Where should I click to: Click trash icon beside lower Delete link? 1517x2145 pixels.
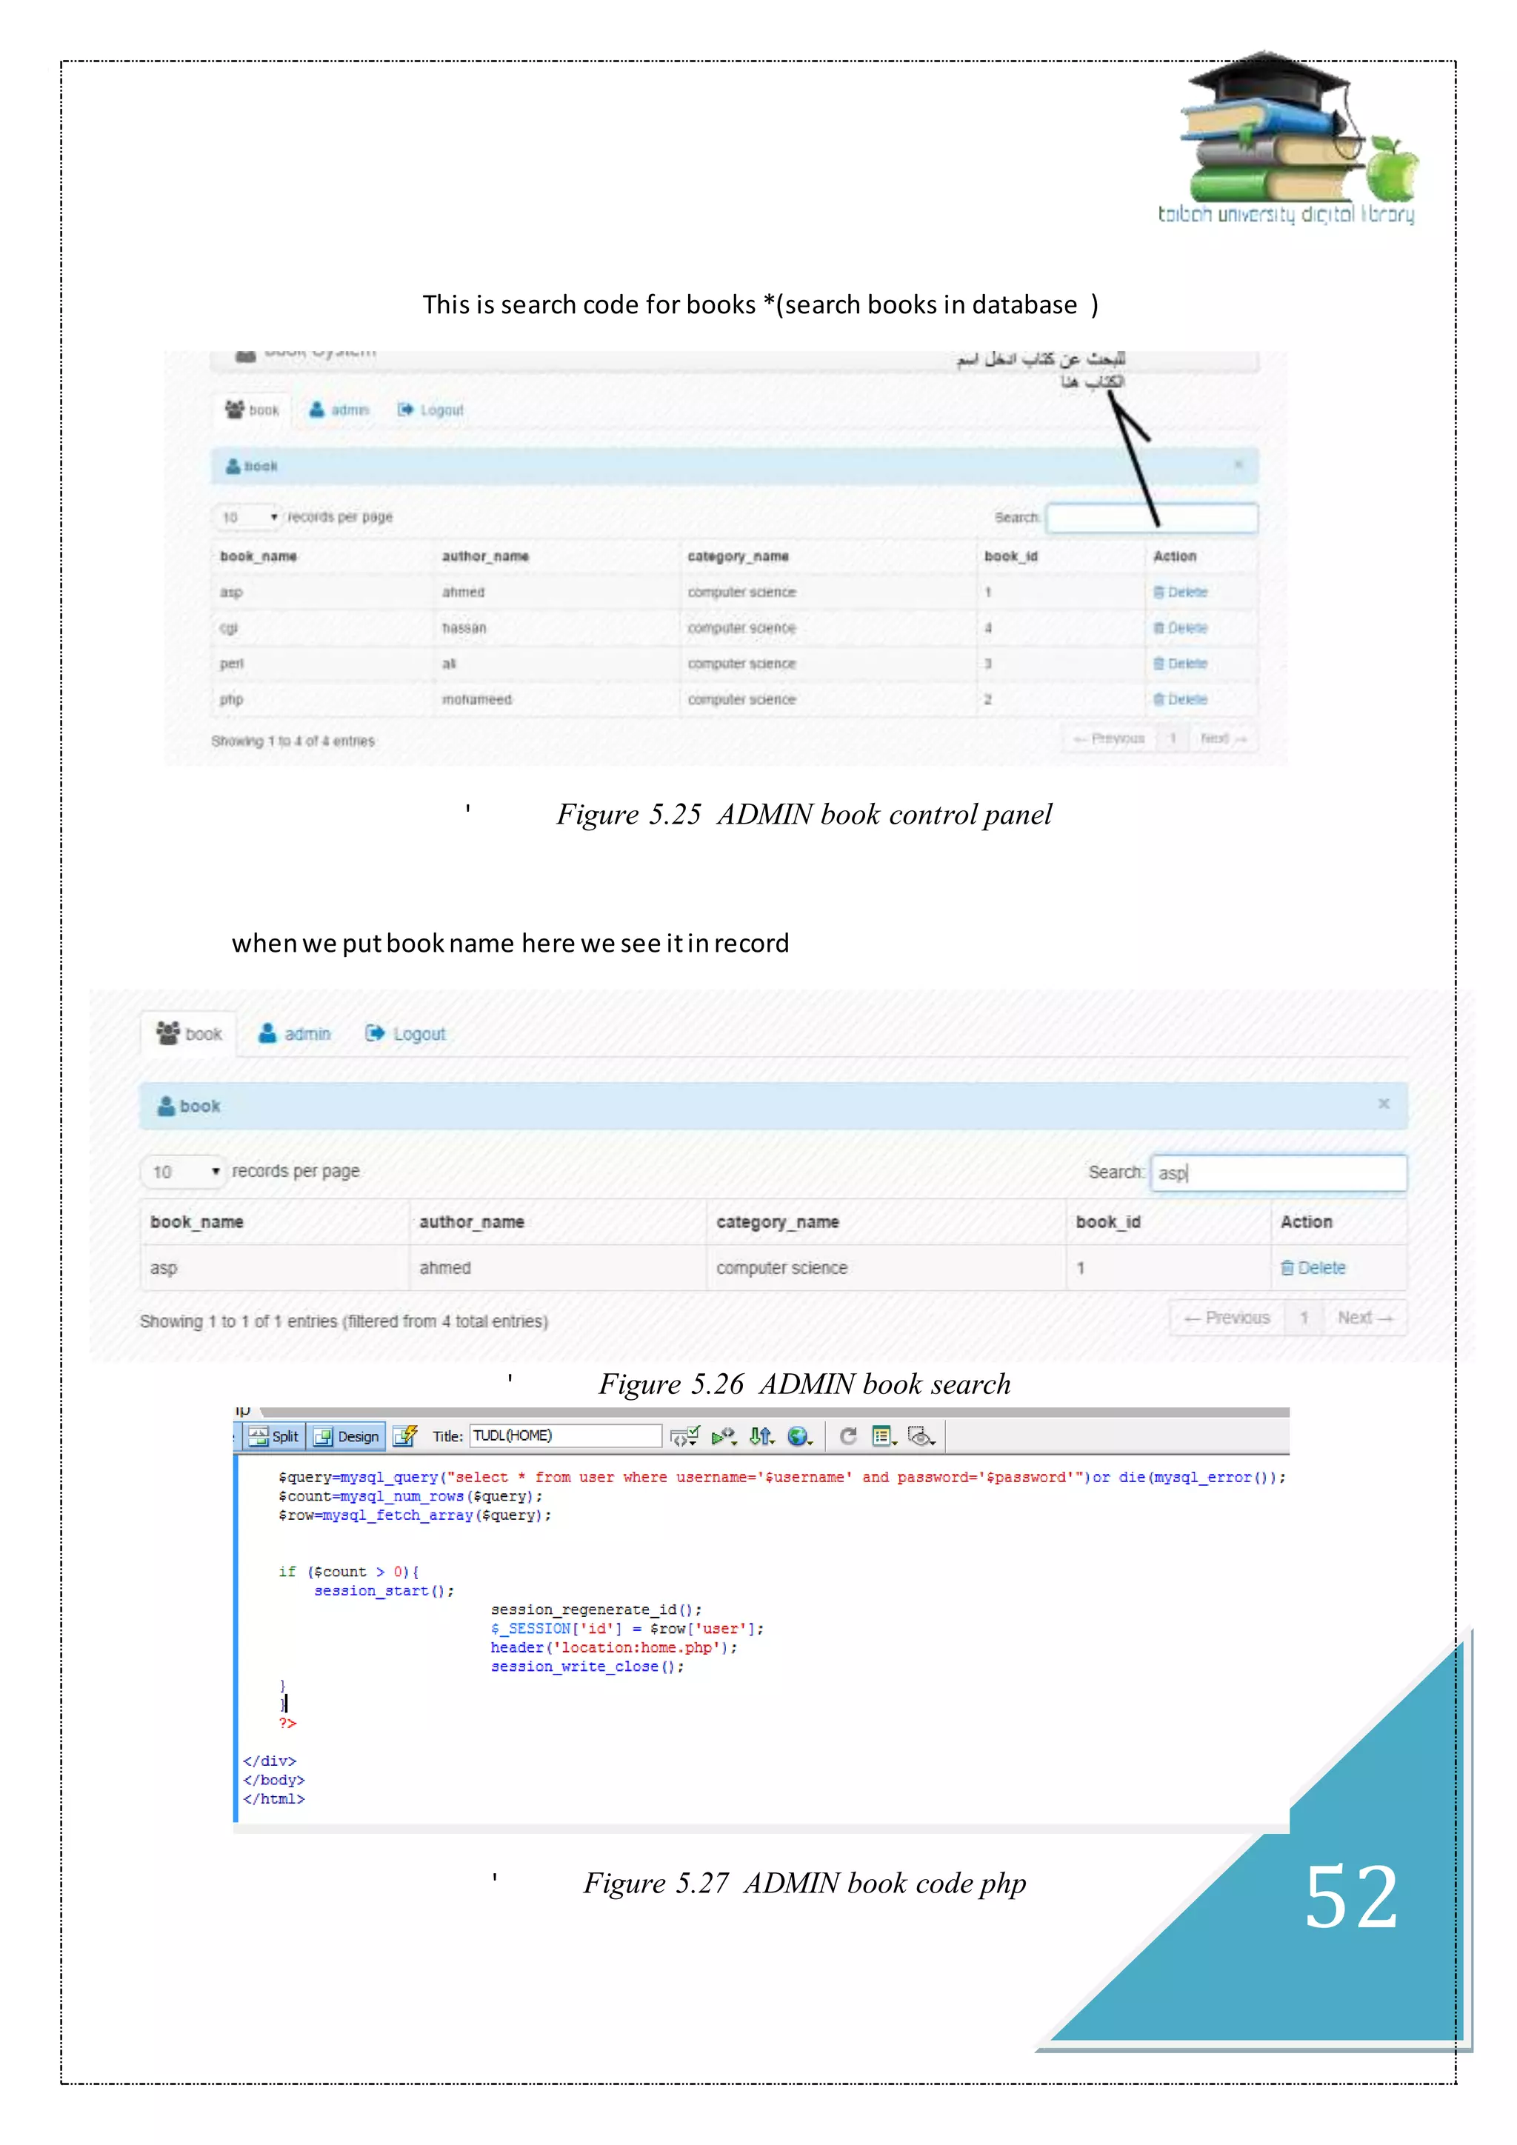pyautogui.click(x=1287, y=1268)
